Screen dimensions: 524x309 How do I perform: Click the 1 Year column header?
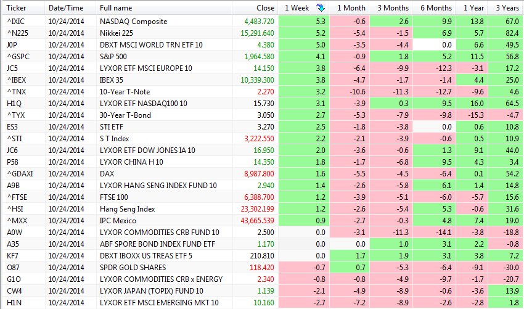[x=473, y=8]
